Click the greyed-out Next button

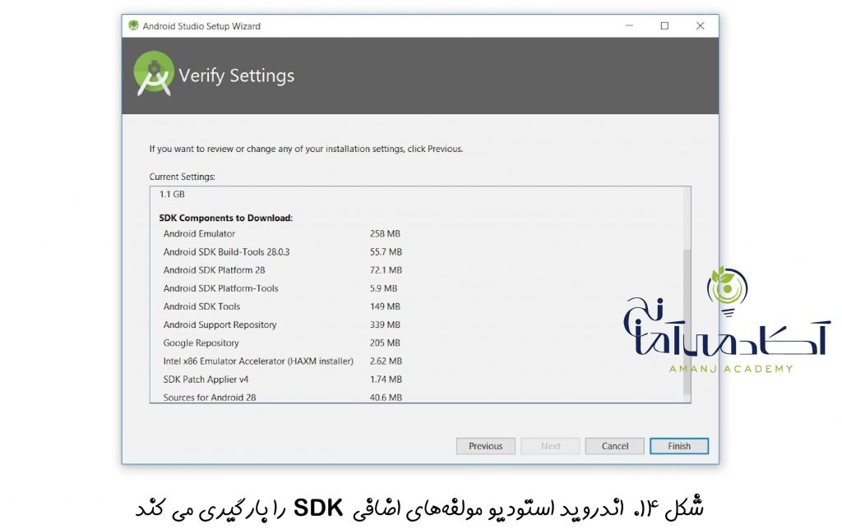point(550,446)
